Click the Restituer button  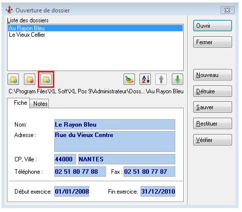click(x=213, y=124)
